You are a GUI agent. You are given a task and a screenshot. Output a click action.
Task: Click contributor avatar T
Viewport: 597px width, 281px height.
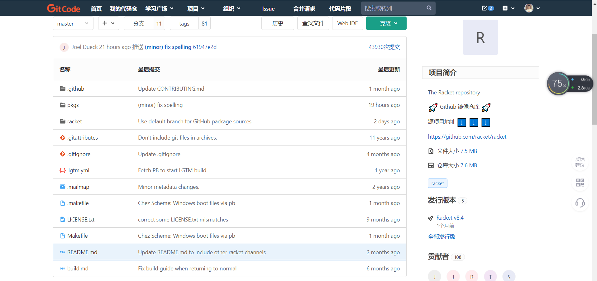[490, 276]
